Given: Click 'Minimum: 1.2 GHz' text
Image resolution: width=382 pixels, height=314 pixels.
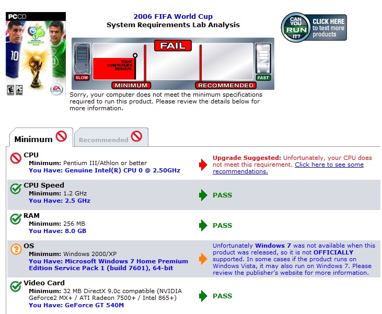Looking at the screenshot, I should pos(57,193).
